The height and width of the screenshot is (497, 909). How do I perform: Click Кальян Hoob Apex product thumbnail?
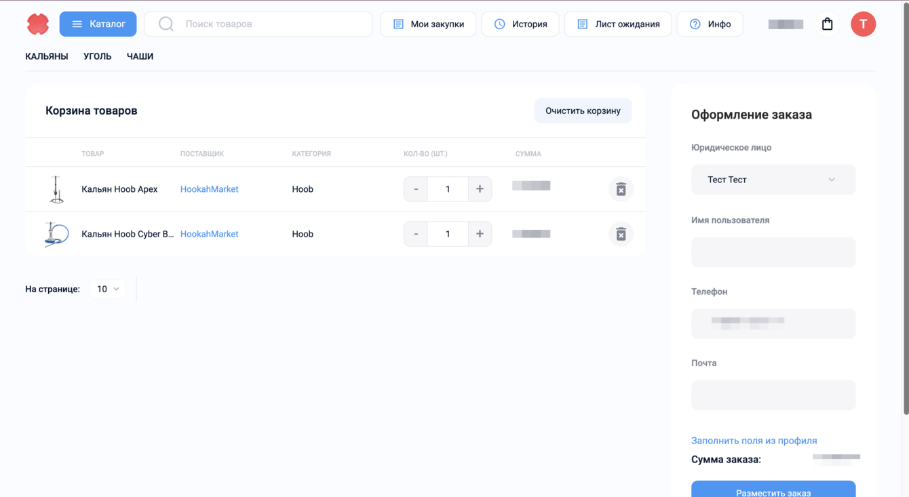(x=56, y=189)
